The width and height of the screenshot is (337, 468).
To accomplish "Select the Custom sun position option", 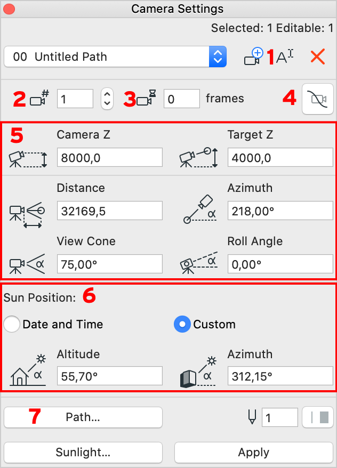I will pyautogui.click(x=182, y=324).
